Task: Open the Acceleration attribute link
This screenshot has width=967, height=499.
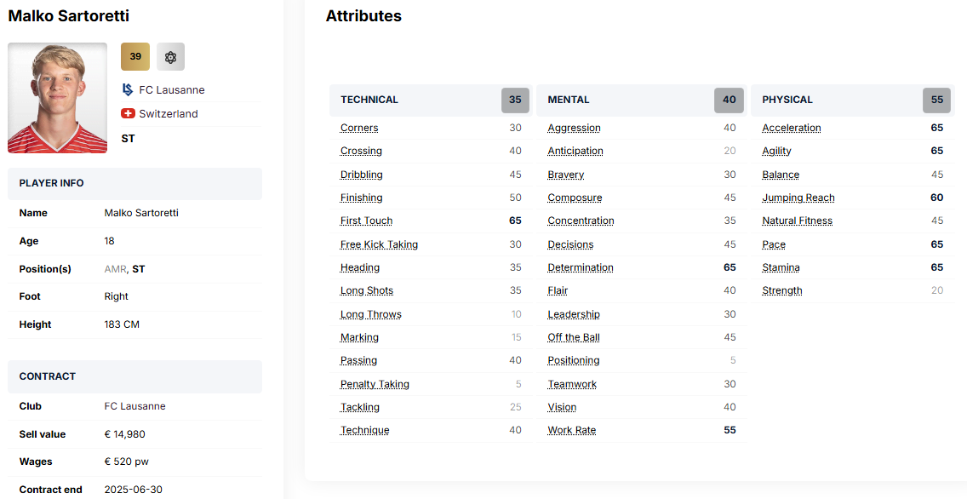Action: [791, 128]
